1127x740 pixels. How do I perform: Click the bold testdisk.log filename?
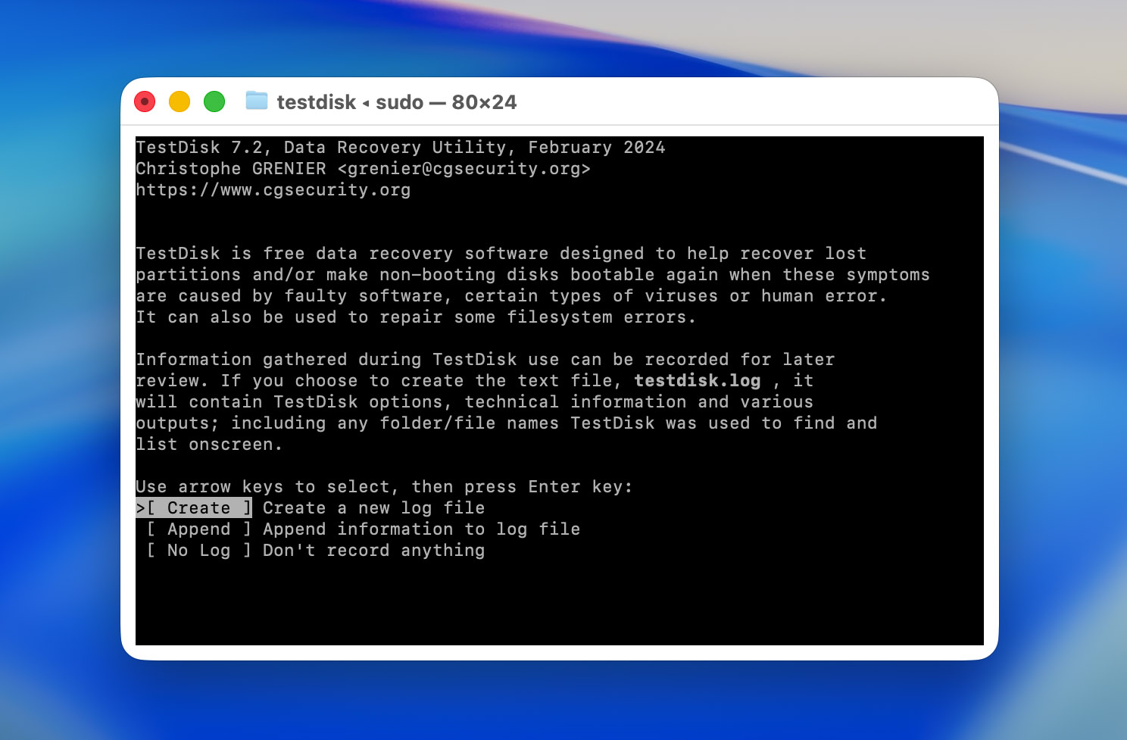[698, 380]
